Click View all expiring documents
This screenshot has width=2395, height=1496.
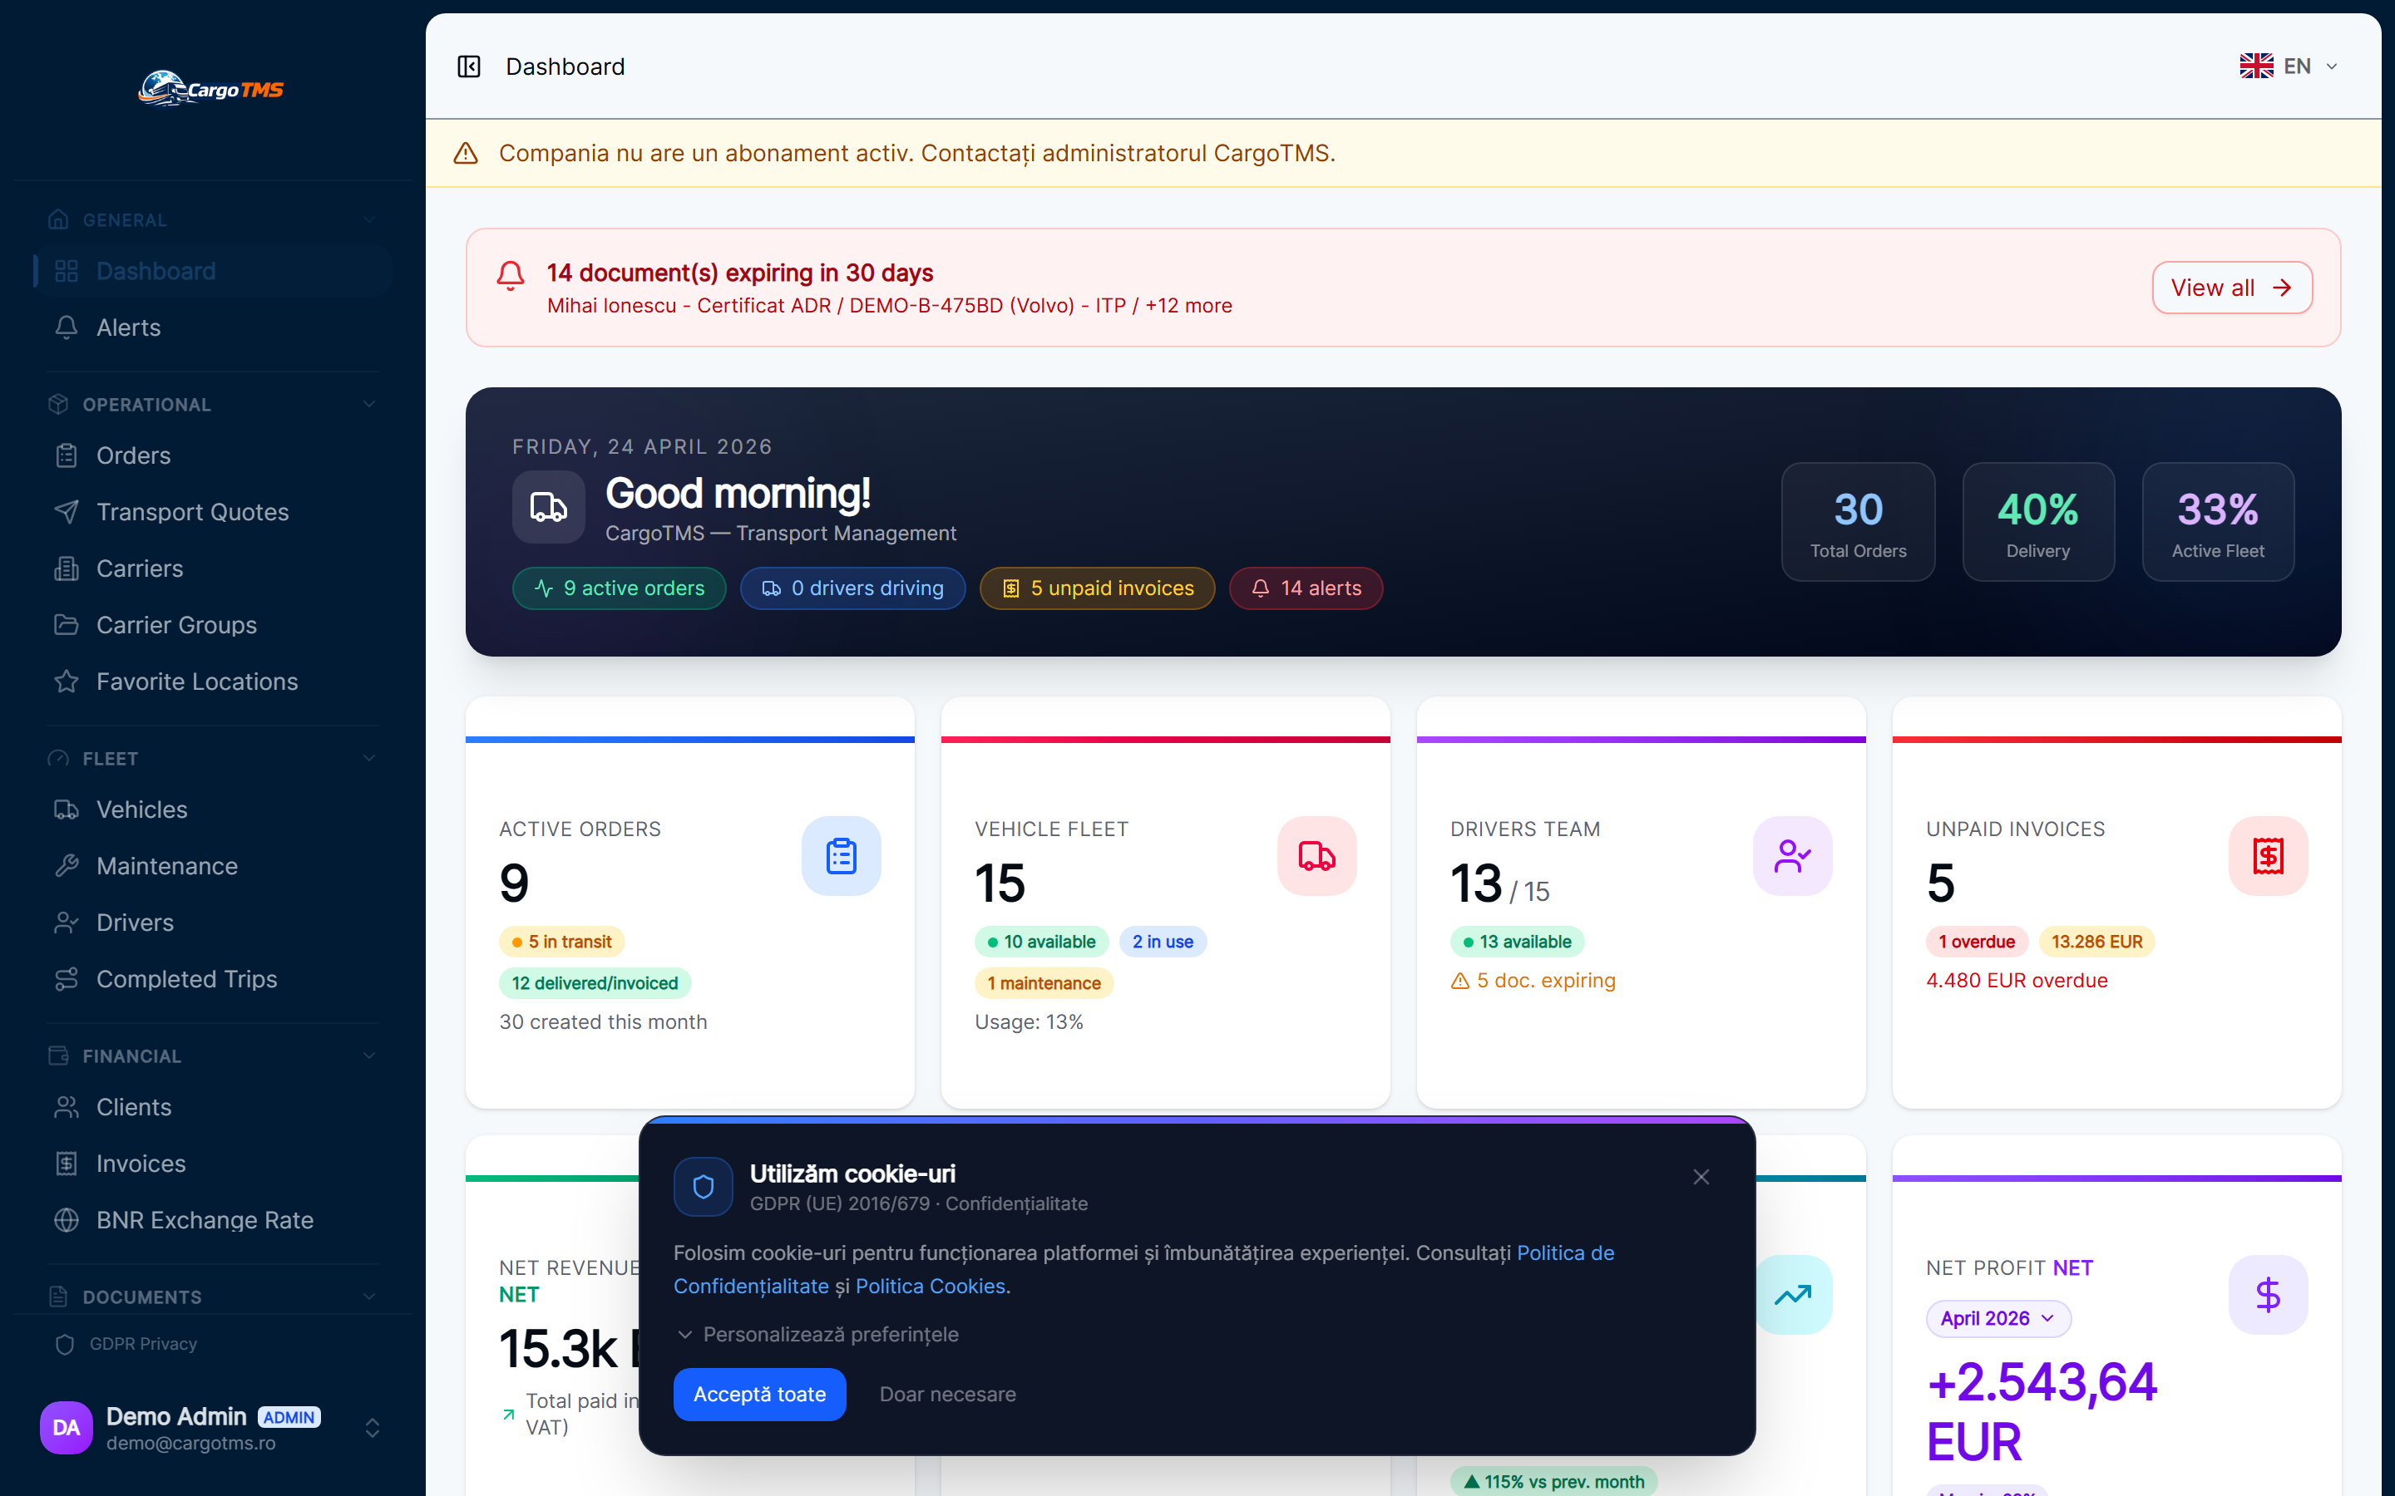coord(2232,288)
